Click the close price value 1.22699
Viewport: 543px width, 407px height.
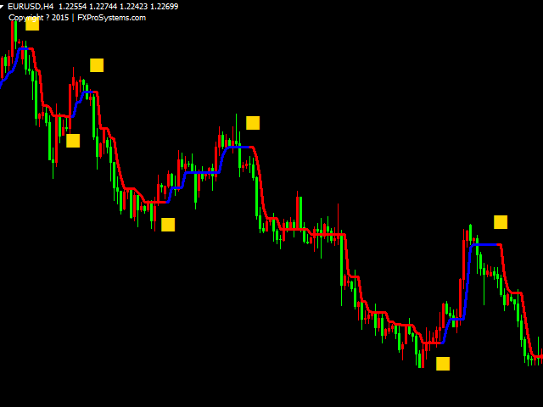coord(164,7)
